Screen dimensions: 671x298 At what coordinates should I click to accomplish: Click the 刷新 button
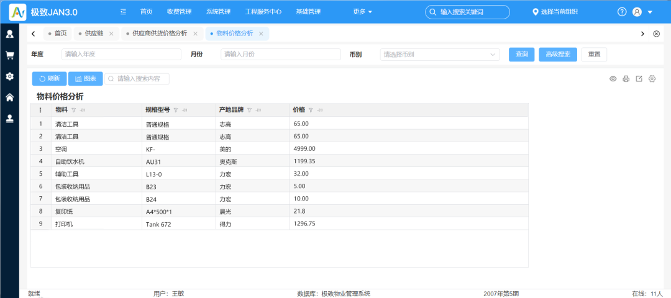click(x=49, y=79)
